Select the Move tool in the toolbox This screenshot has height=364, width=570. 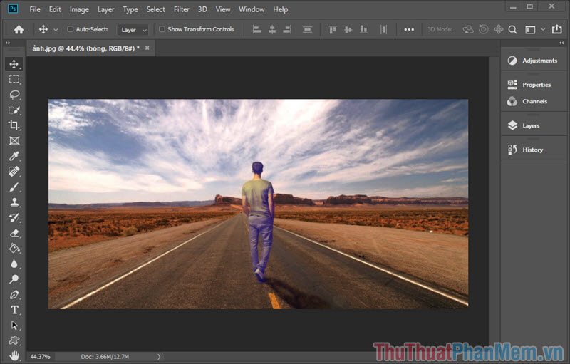(x=14, y=64)
